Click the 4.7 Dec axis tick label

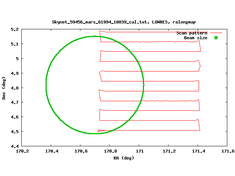click(x=15, y=102)
